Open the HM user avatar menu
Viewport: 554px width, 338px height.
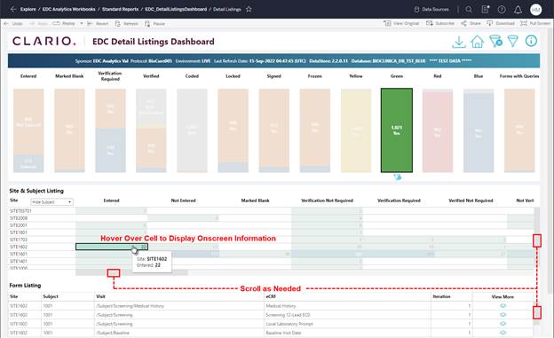tap(535, 10)
